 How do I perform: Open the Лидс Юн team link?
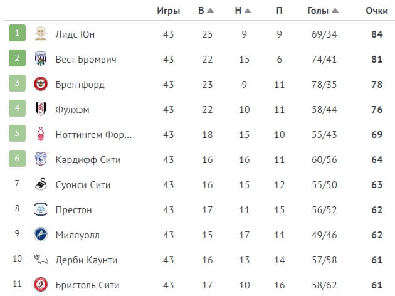click(75, 34)
